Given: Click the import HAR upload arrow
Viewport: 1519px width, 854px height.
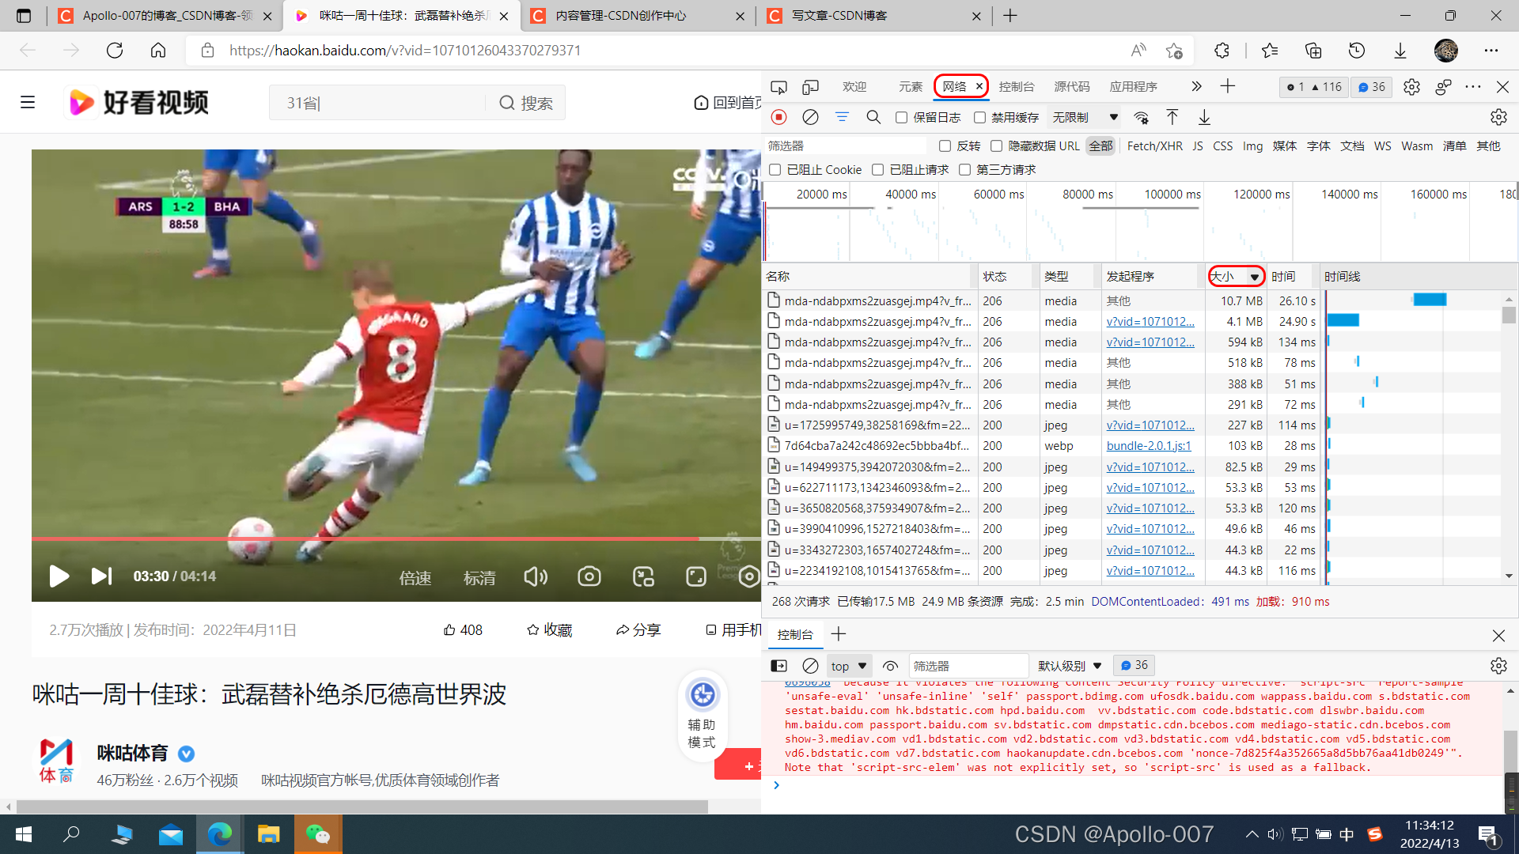Looking at the screenshot, I should pyautogui.click(x=1172, y=117).
